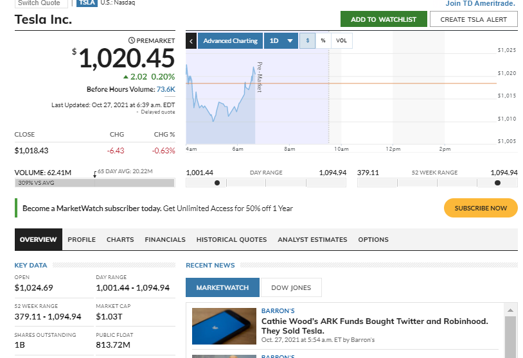Click the first Barron's source label
The image size is (523, 358).
[278, 311]
